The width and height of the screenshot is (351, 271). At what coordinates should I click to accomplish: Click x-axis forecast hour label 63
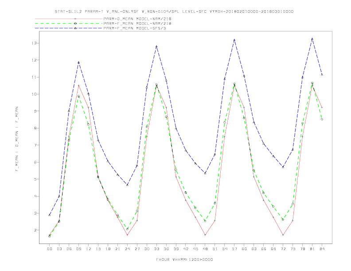click(x=254, y=249)
